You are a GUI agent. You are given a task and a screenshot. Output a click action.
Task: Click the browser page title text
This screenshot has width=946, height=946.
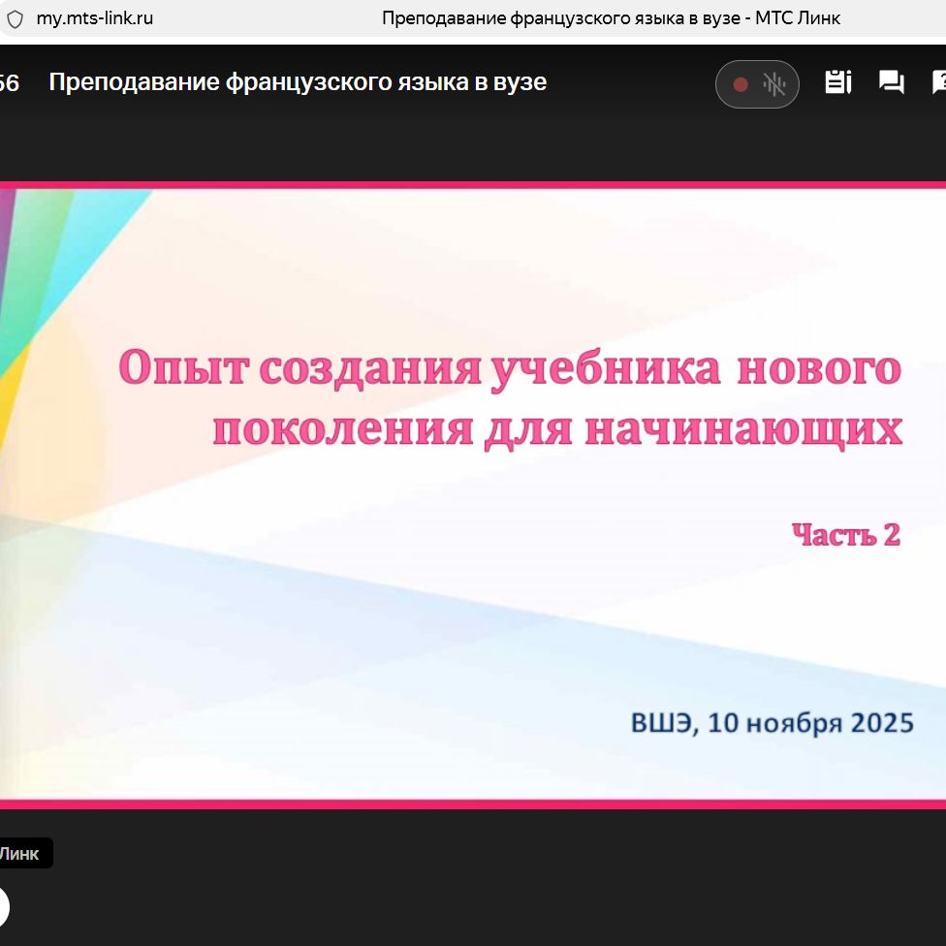[611, 18]
